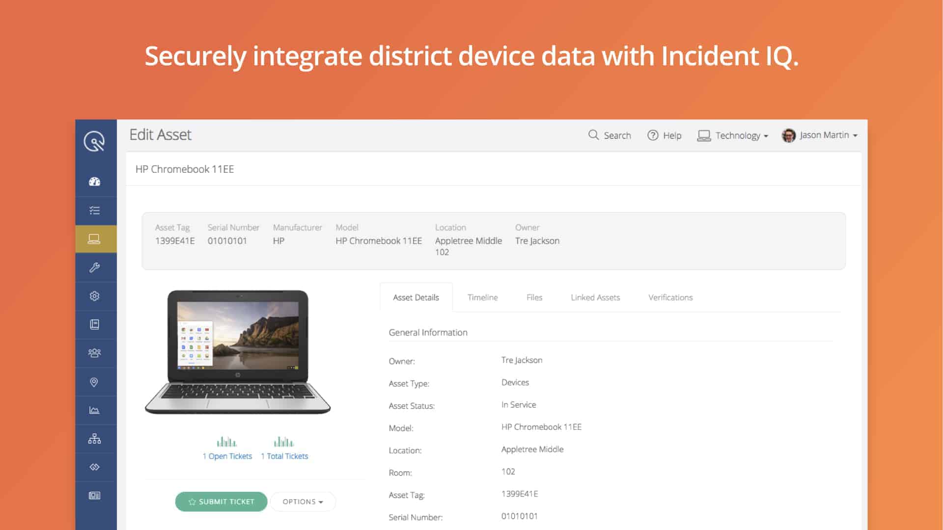Open the Dashboard from the sidebar
This screenshot has height=530, width=943.
pyautogui.click(x=94, y=181)
